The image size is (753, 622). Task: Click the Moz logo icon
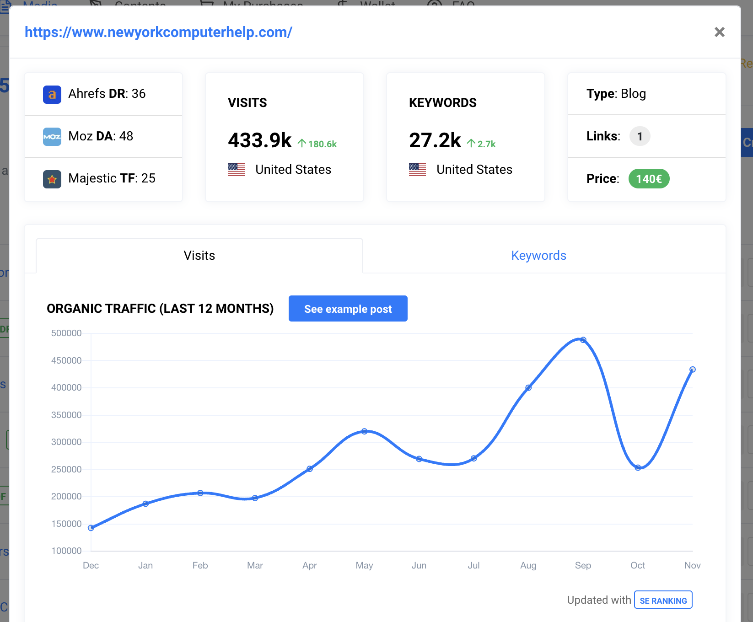tap(52, 137)
